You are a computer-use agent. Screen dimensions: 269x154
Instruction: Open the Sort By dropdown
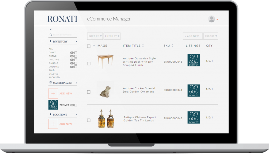[x=95, y=36]
